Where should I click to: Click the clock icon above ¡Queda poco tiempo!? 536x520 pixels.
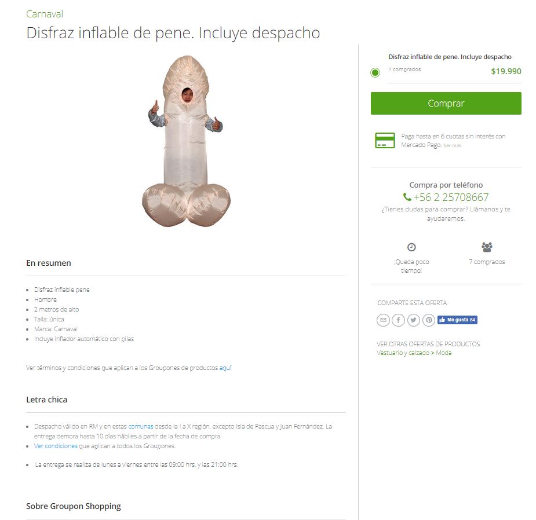[411, 247]
